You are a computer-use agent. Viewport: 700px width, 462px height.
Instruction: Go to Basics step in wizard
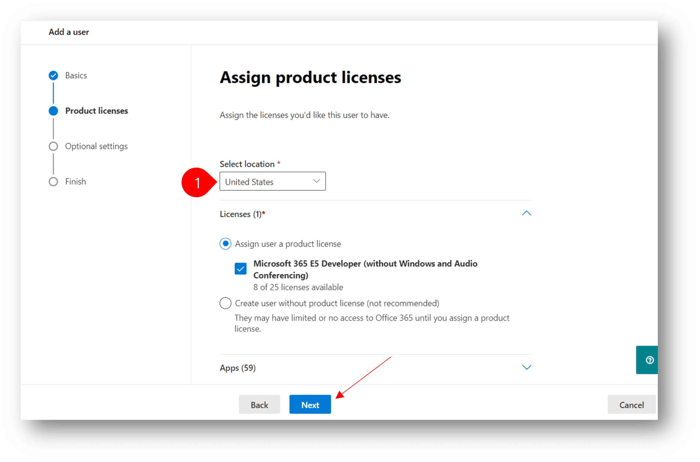click(x=76, y=75)
